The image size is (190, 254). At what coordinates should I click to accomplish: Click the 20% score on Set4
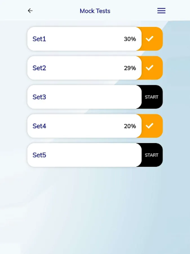pos(130,126)
